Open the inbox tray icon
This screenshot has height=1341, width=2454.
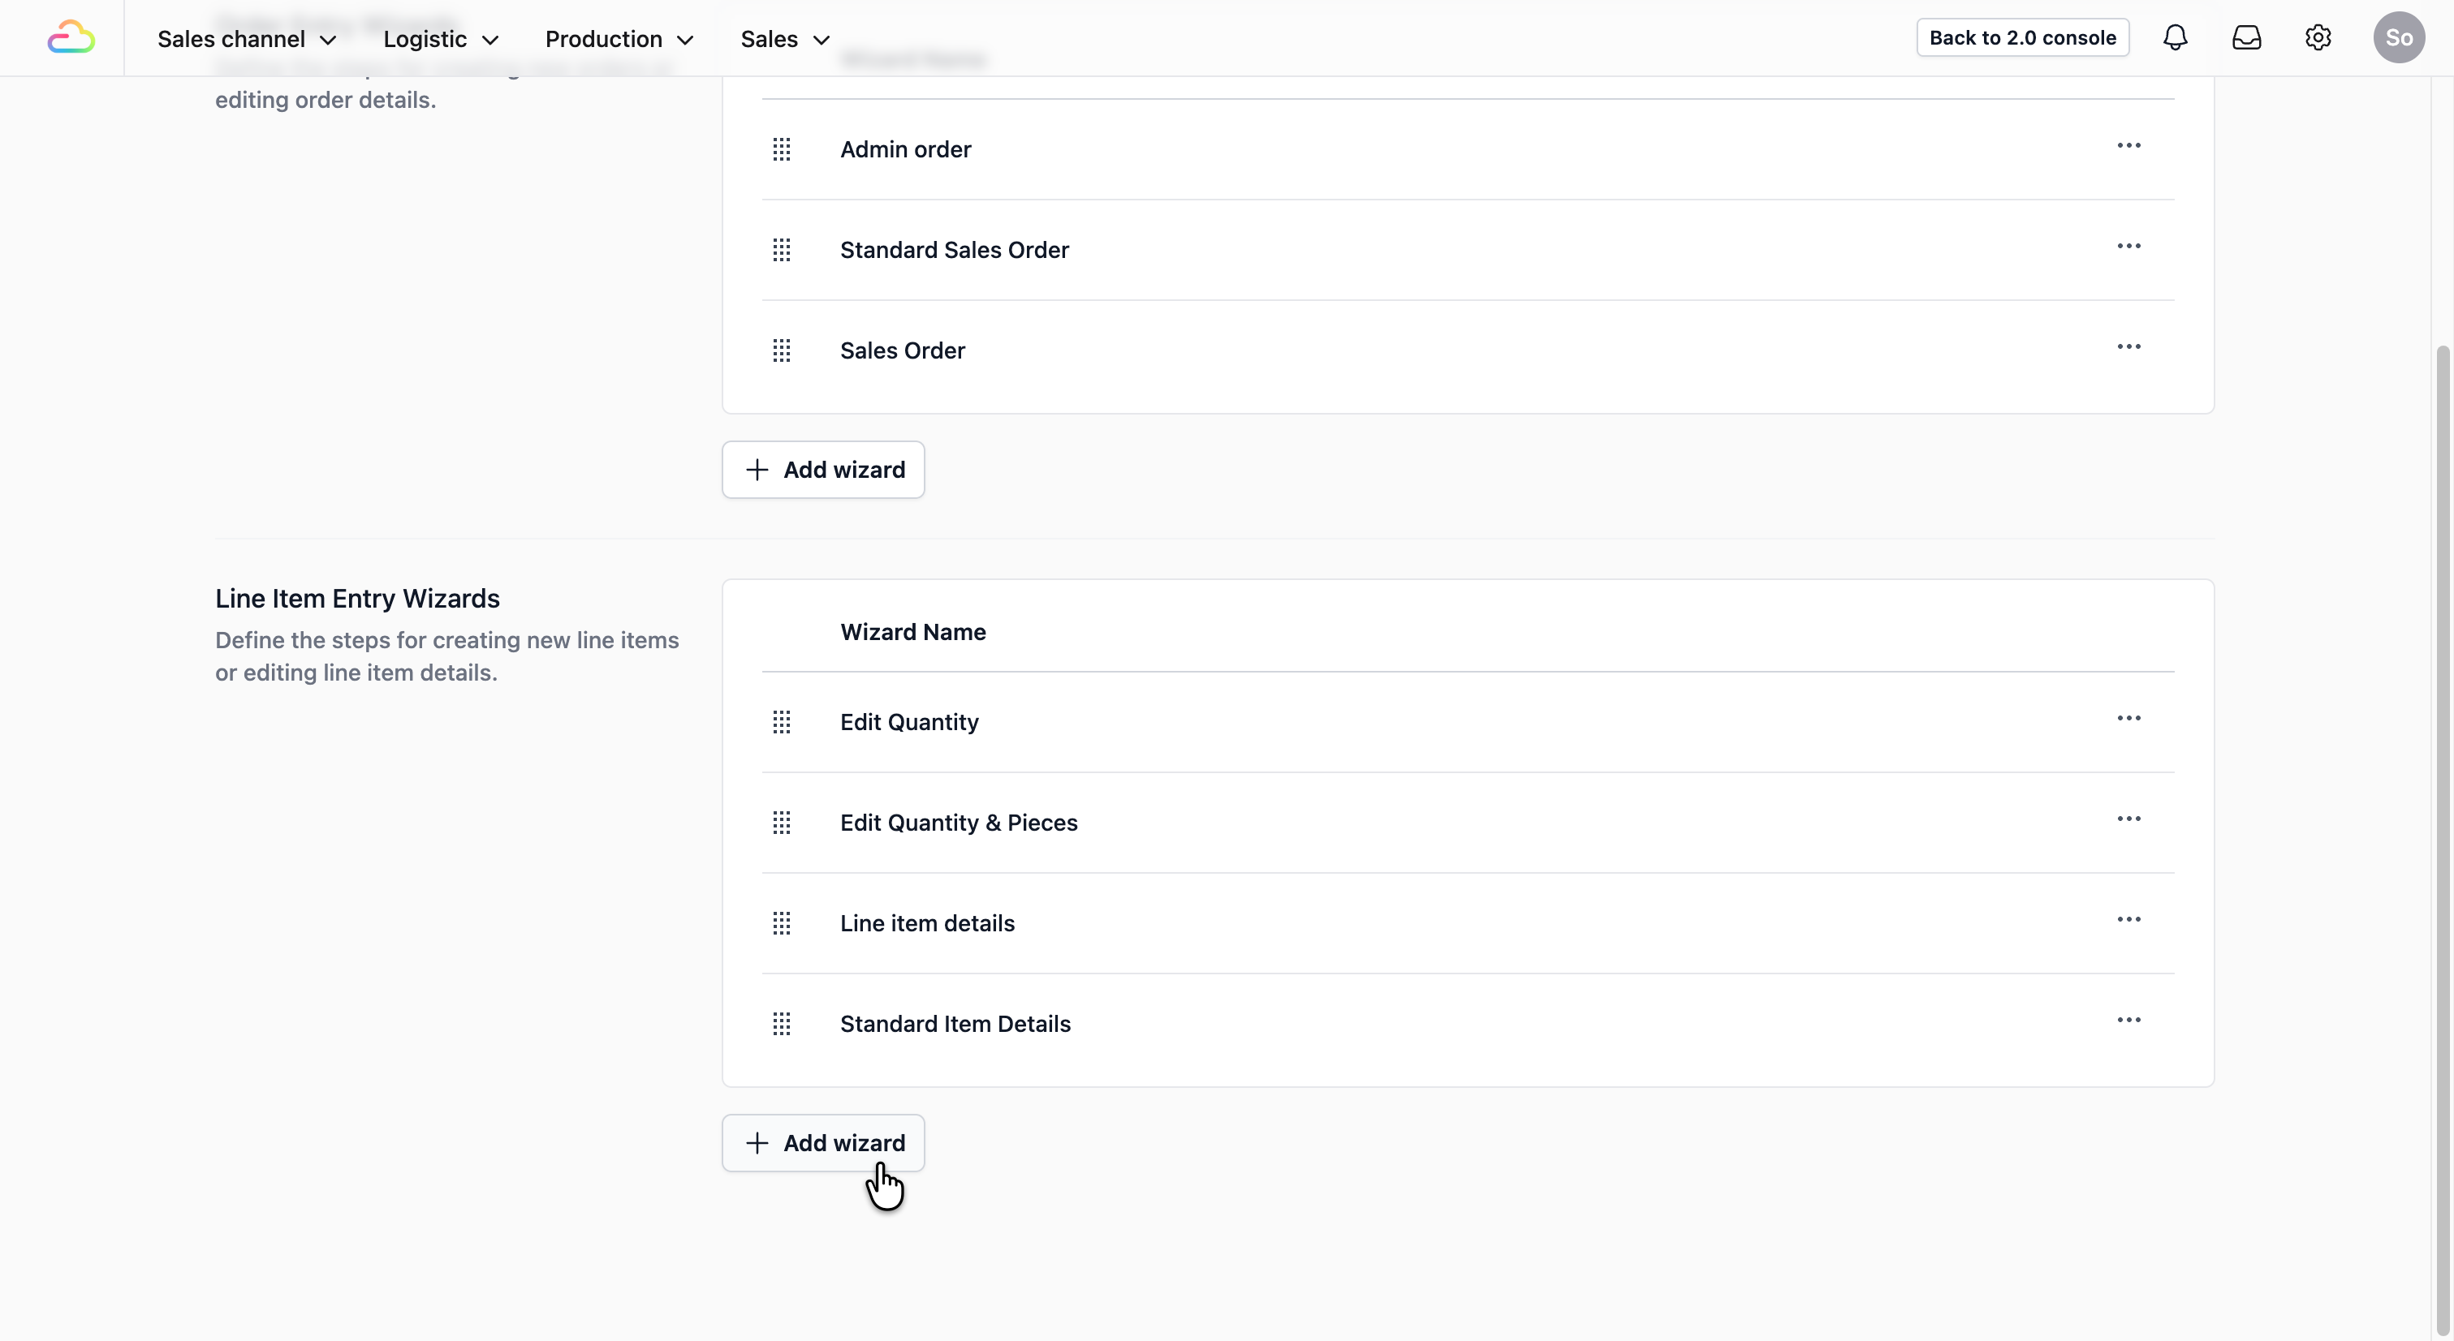(x=2246, y=38)
